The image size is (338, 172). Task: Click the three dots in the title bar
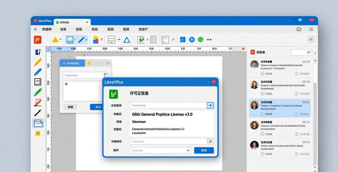pyautogui.click(x=289, y=20)
